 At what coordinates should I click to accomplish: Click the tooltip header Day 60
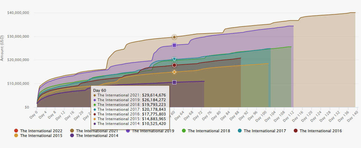(99, 90)
